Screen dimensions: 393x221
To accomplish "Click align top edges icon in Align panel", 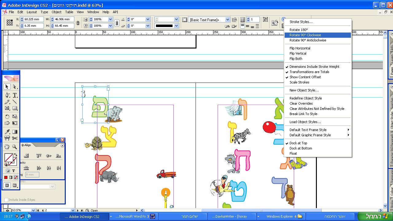I will 39,156.
